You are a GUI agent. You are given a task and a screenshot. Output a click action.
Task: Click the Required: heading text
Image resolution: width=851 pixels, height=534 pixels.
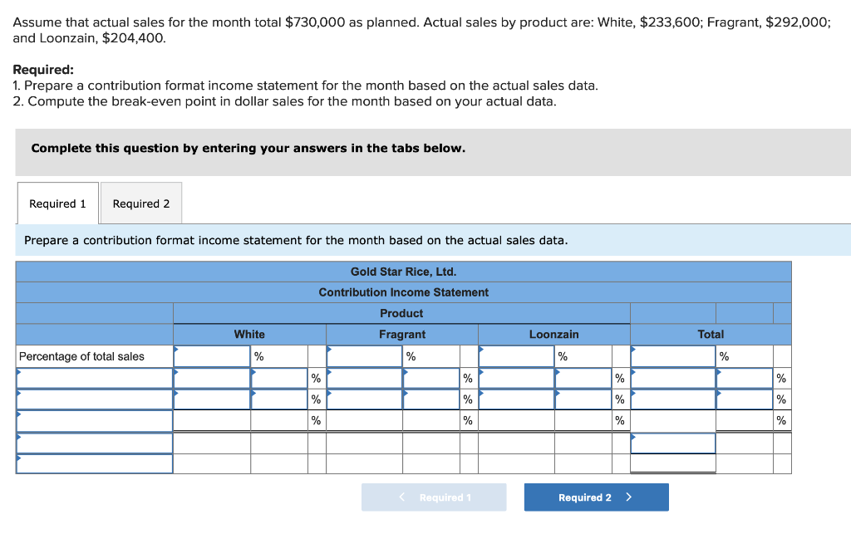point(43,70)
